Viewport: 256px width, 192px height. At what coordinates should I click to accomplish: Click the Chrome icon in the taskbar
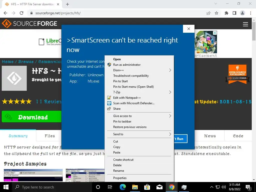pyautogui.click(x=171, y=187)
